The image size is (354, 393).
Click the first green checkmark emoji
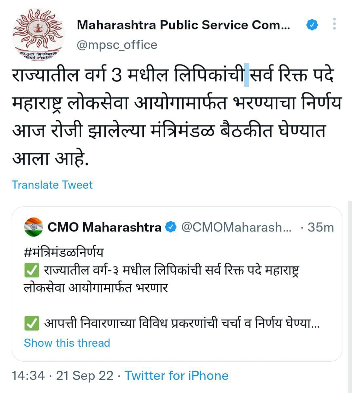(32, 270)
